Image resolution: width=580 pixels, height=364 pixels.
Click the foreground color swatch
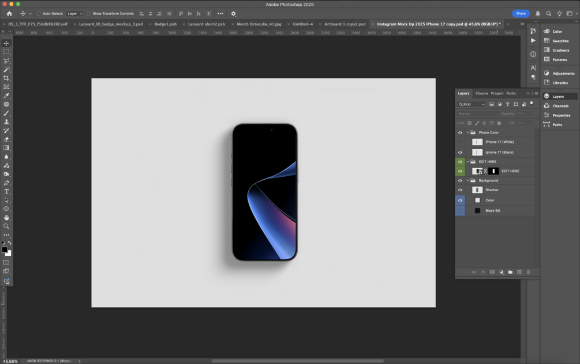click(5, 250)
